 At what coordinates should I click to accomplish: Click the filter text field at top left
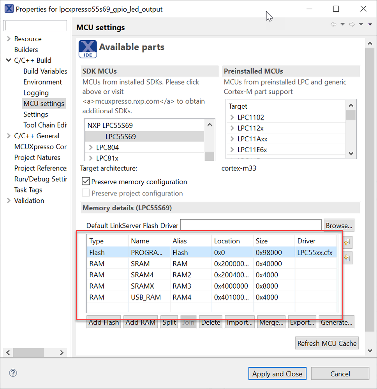point(35,26)
